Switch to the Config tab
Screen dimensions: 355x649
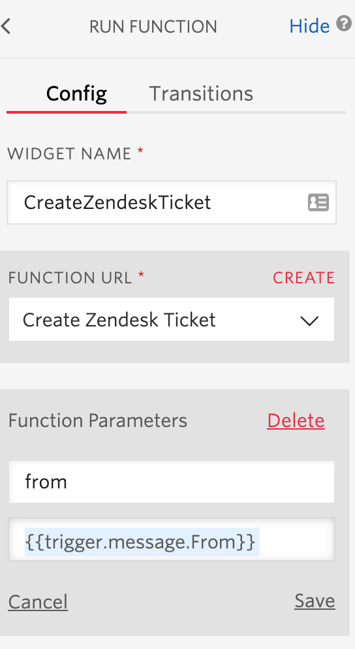click(76, 93)
